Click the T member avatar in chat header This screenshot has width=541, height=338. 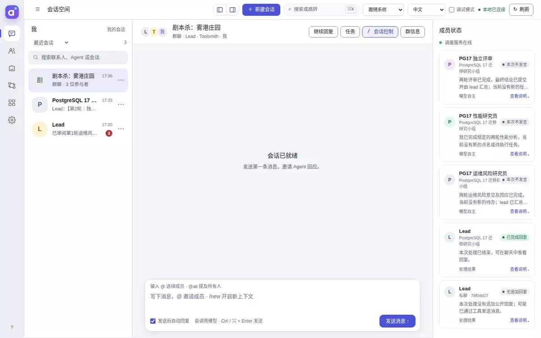[154, 32]
